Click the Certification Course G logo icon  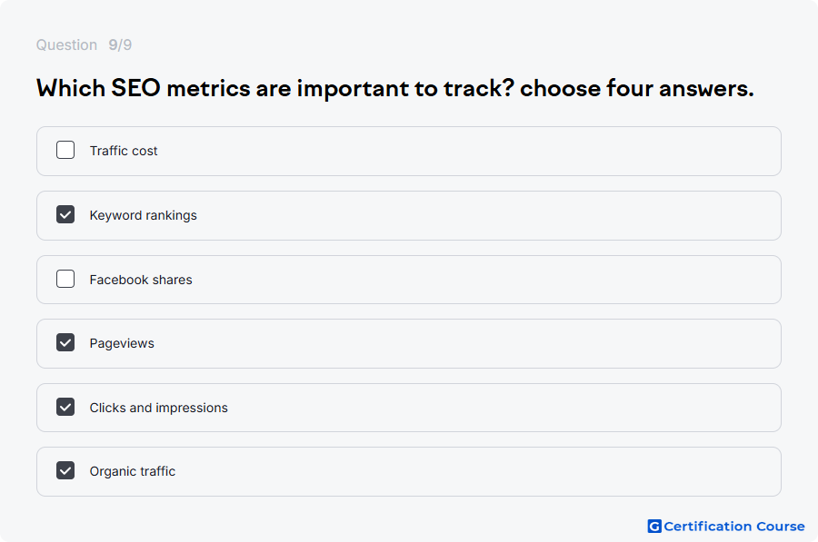654,527
